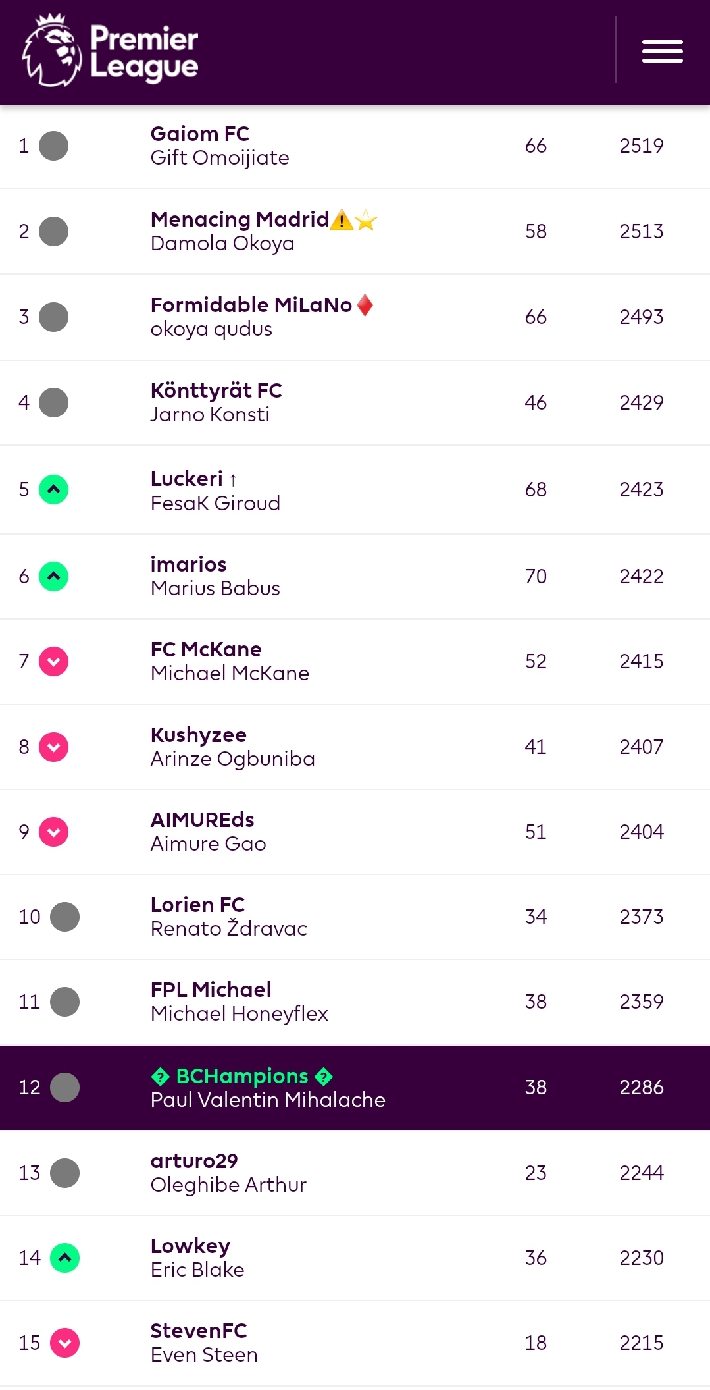Click the warning sign after Menacing Madrid
Viewport: 710px width, 1390px height.
342,219
